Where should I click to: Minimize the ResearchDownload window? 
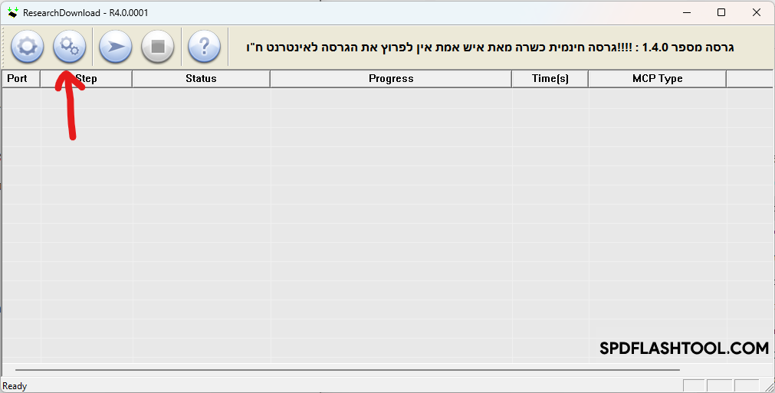(x=685, y=12)
